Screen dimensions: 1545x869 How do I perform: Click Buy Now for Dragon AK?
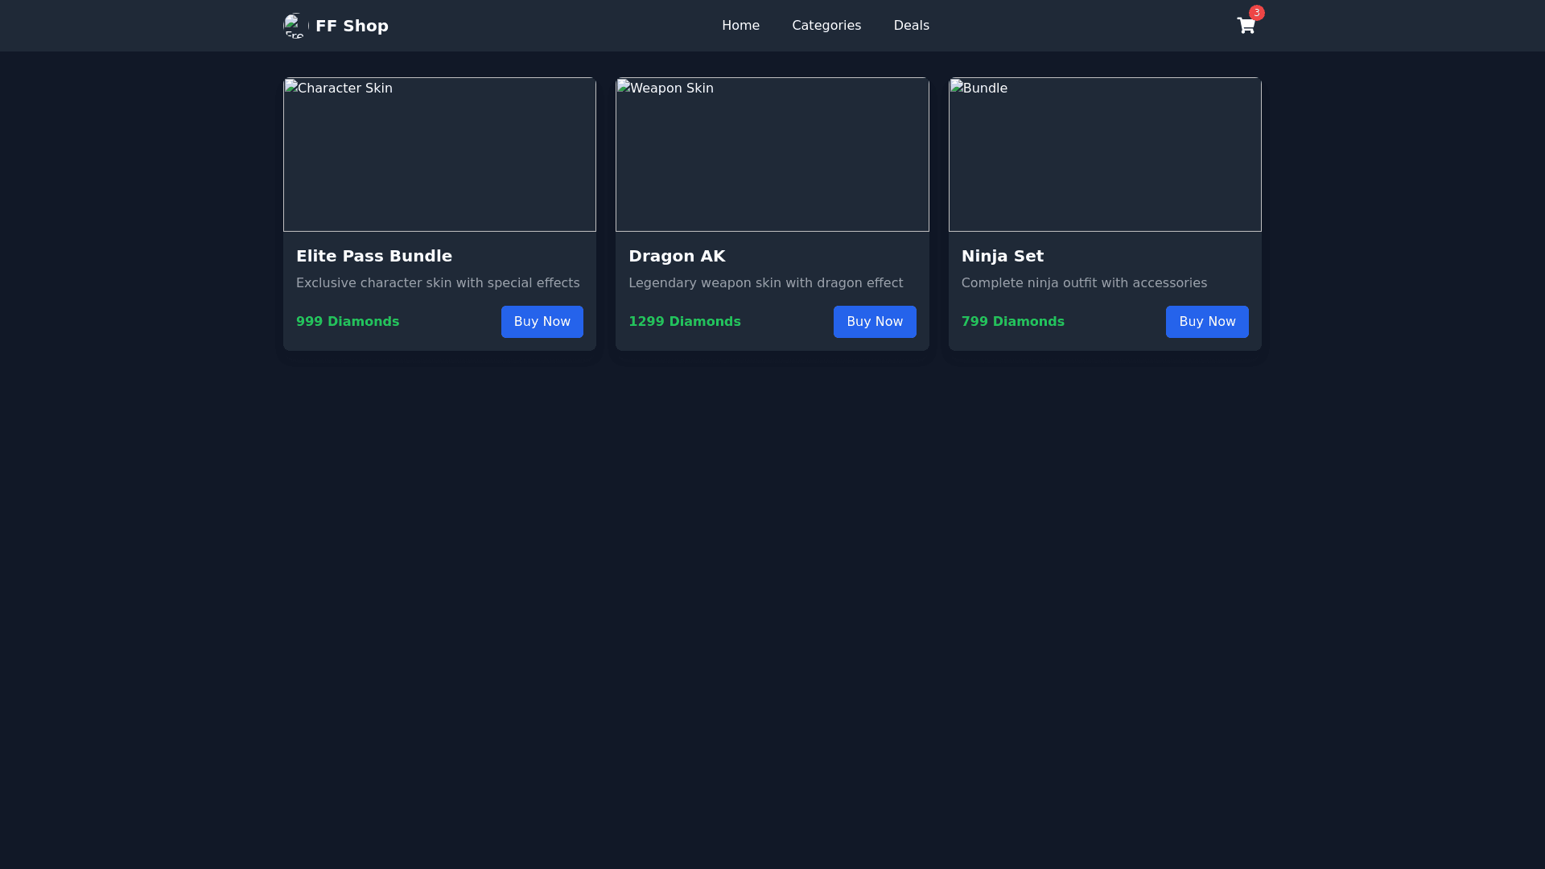click(x=874, y=321)
